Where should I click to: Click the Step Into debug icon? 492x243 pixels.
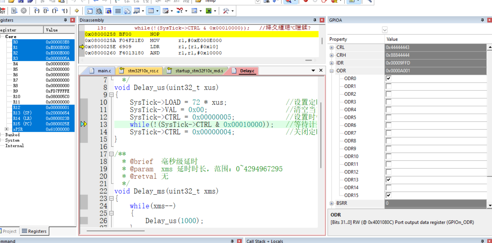[37, 11]
